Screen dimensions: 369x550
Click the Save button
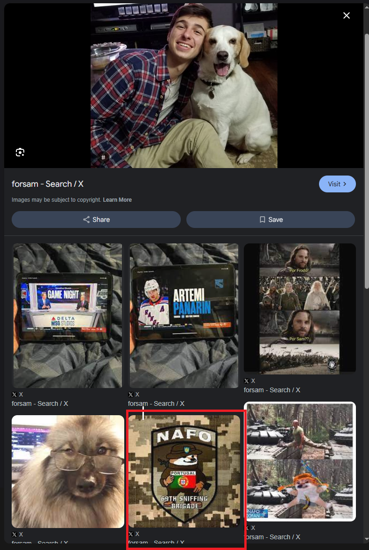click(270, 220)
